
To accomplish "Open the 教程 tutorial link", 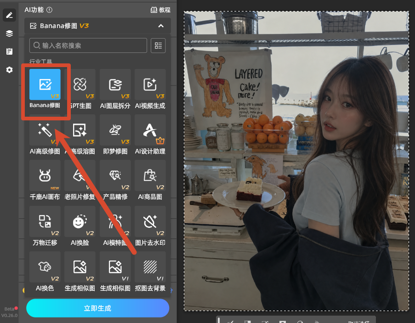I will [160, 10].
